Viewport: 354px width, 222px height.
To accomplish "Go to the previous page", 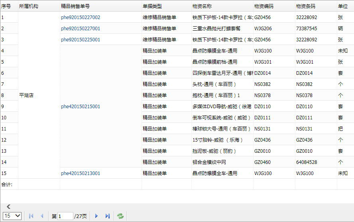I will [x=42, y=216].
